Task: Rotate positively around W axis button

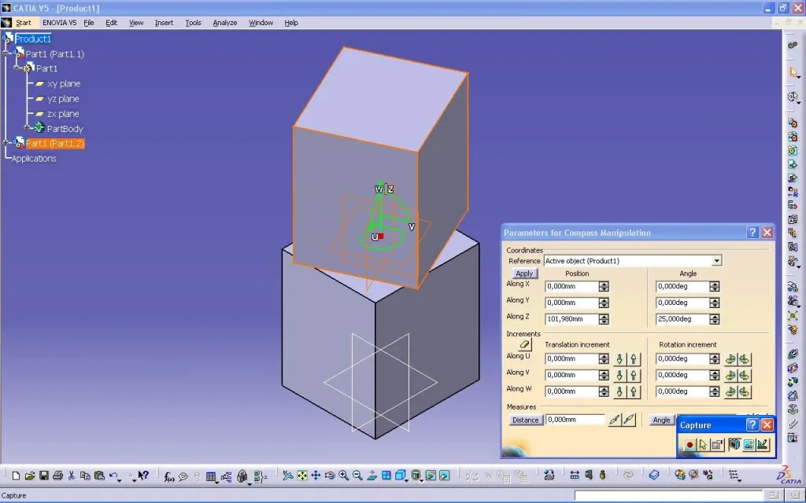Action: tap(745, 392)
